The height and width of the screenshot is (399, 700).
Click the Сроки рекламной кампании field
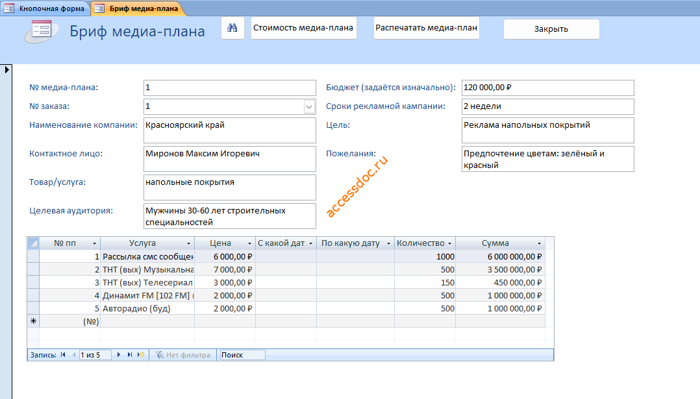pyautogui.click(x=548, y=106)
